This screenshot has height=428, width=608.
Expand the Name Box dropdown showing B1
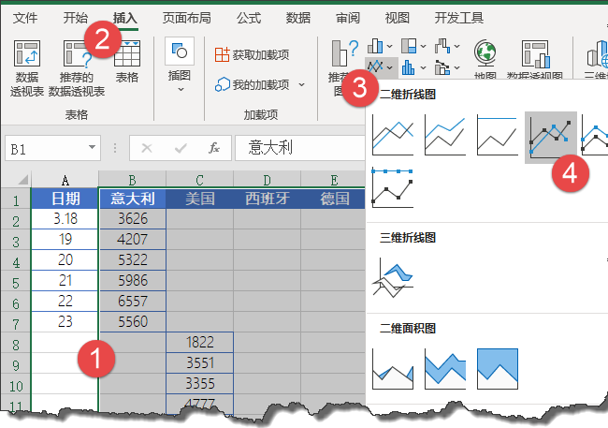(x=92, y=147)
